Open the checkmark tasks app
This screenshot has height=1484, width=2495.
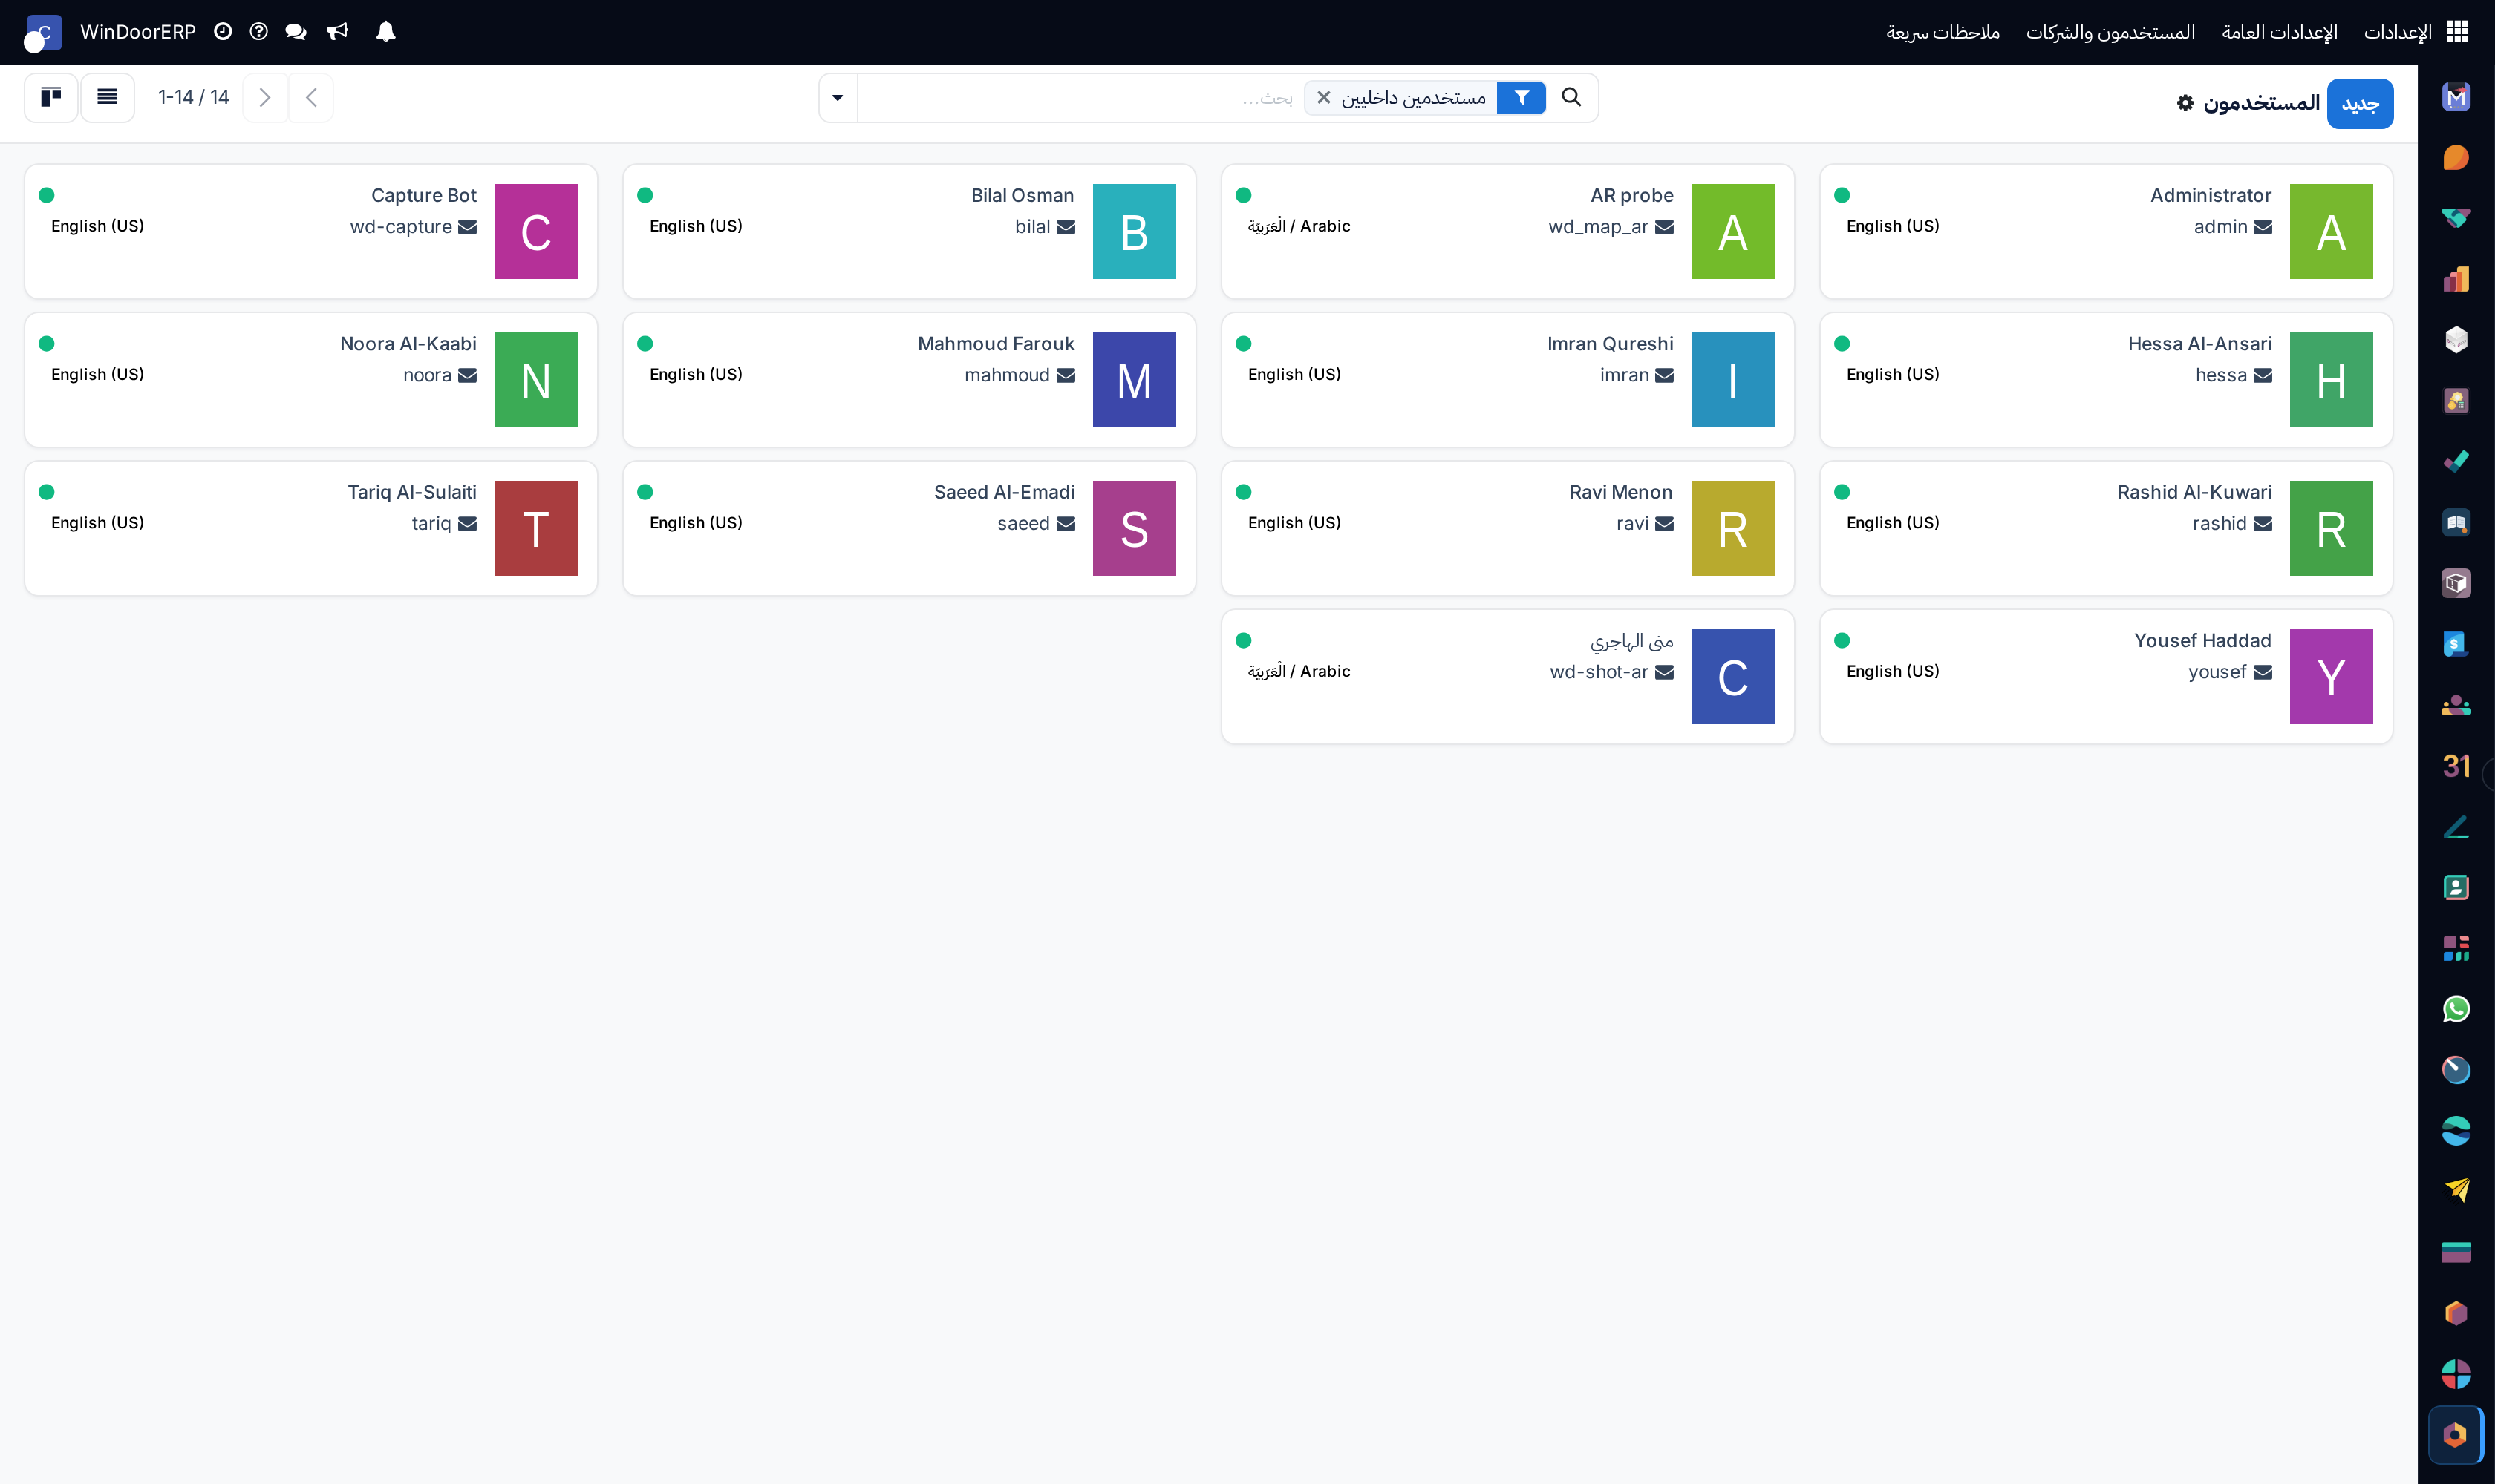2456,461
